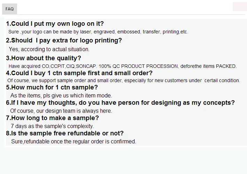Click the answer 'Yes, according to actual situation'

point(49,49)
